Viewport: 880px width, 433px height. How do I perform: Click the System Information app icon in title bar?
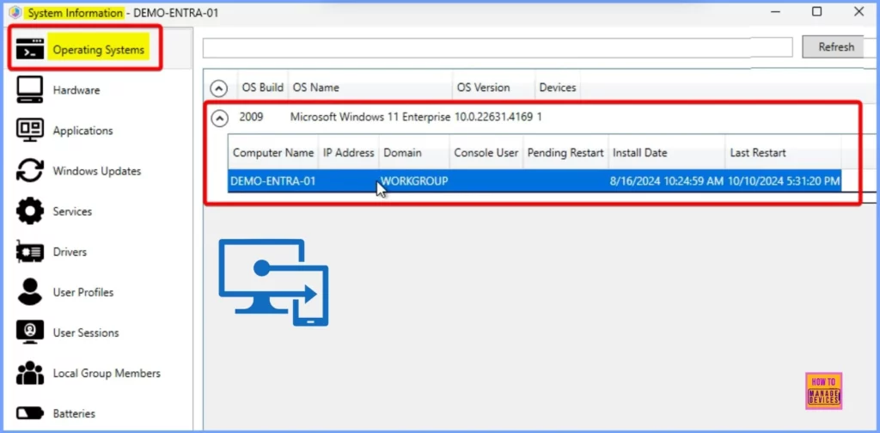(15, 12)
